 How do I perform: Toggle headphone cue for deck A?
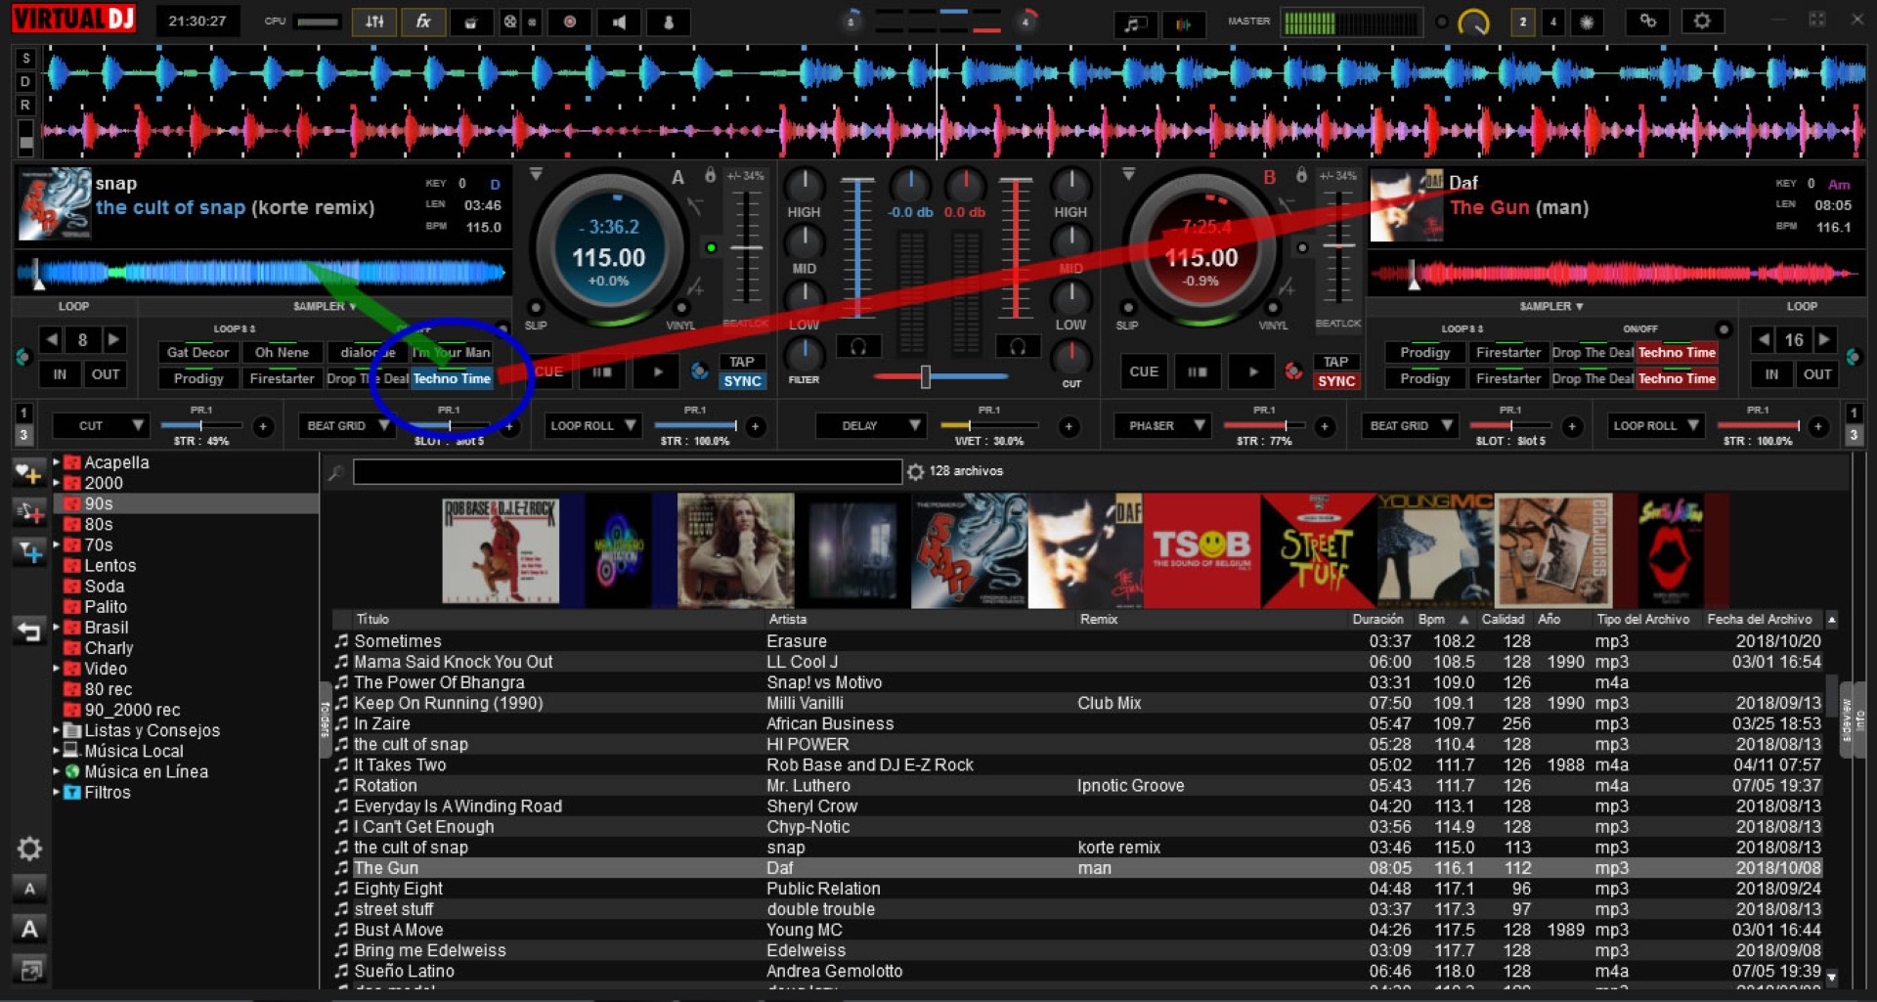pos(858,347)
